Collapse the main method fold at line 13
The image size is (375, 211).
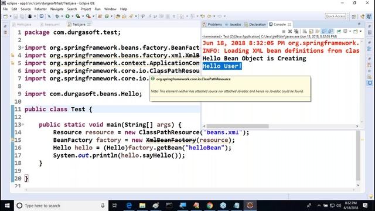(x=23, y=124)
